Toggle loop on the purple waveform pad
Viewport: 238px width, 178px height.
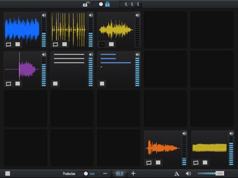pyautogui.click(x=8, y=84)
